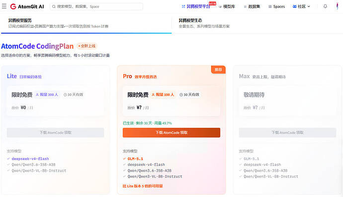
Task: Click Lite plan 下载 AtomCode 领取 button
Action: [55, 133]
